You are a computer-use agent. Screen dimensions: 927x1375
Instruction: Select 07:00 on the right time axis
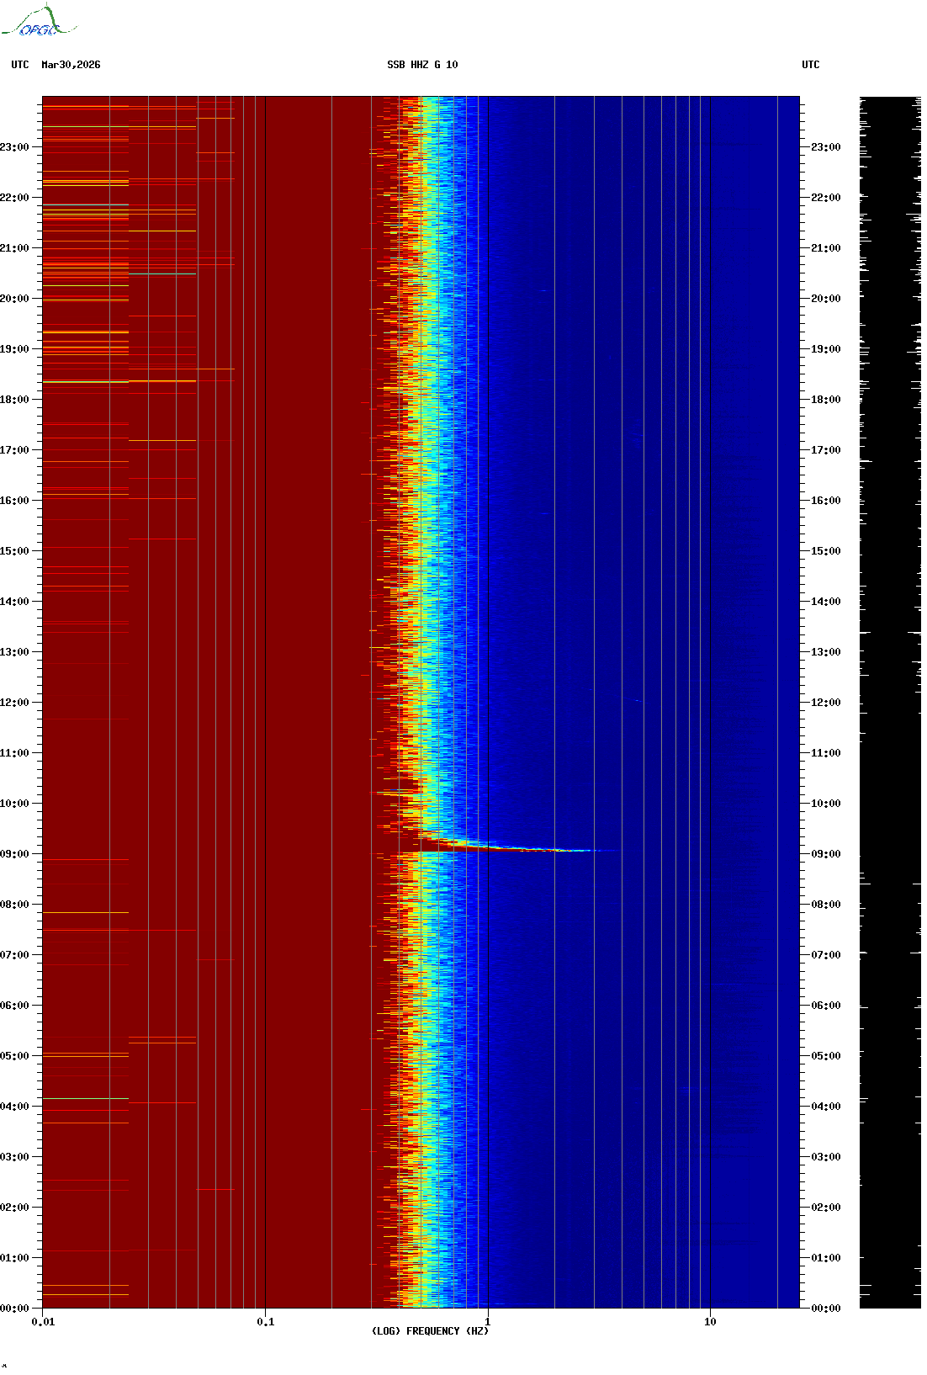click(826, 955)
